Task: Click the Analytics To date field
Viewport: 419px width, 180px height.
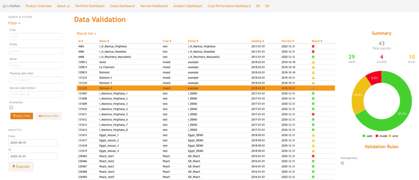Action: [33, 156]
